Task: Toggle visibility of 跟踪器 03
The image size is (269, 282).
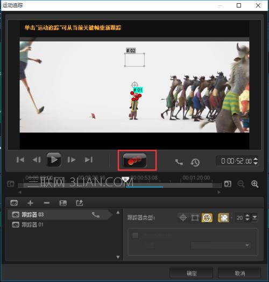Action: click(x=16, y=215)
